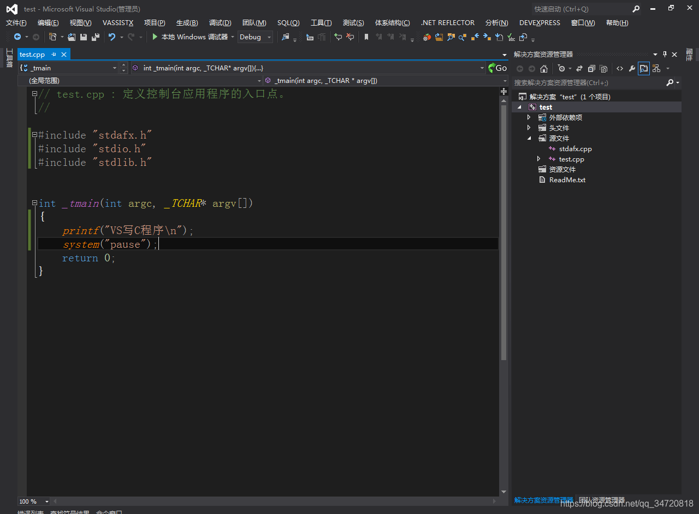
Task: Click Collapse All icon in Solution Explorer
Action: (591, 69)
